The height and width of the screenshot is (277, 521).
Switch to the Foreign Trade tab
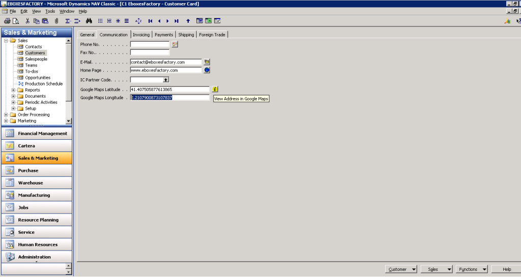[x=212, y=35]
